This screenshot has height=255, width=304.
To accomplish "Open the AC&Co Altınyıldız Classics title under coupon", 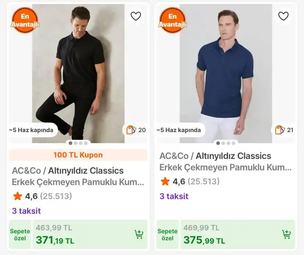I will (x=68, y=171).
